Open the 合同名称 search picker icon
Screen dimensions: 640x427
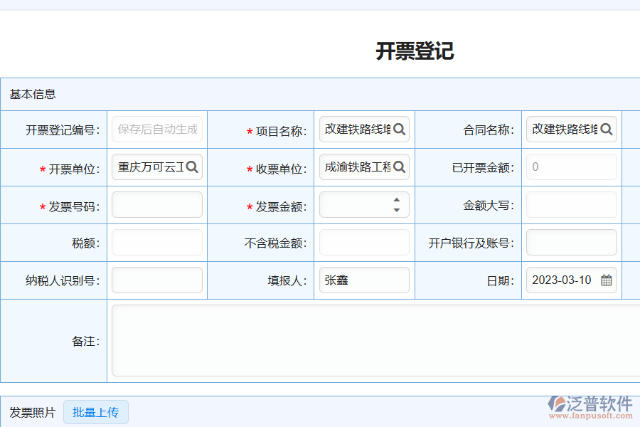pos(607,130)
